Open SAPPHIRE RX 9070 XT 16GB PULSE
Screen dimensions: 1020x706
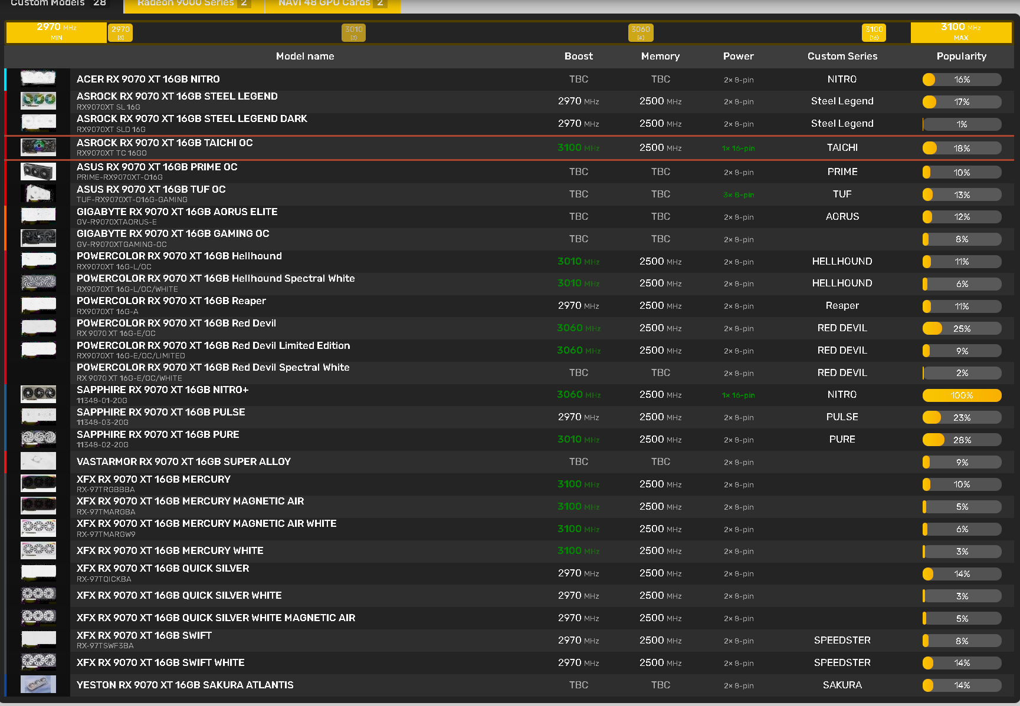160,412
